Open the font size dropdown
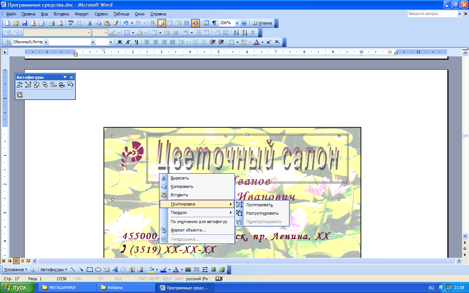 click(x=110, y=42)
